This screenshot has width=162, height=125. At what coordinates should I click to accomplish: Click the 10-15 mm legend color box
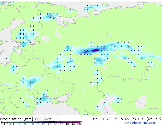click(34, 122)
